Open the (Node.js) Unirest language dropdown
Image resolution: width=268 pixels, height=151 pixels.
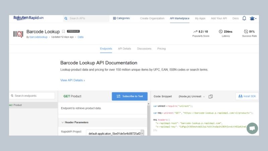(192, 96)
